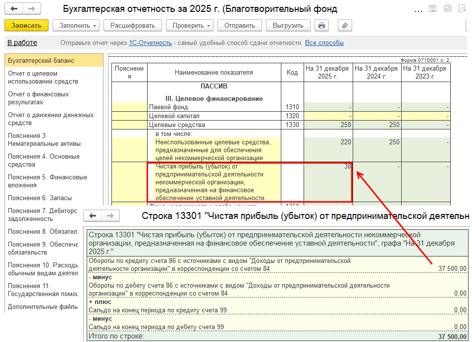
Task: Open the Все способы link
Action: point(324,43)
